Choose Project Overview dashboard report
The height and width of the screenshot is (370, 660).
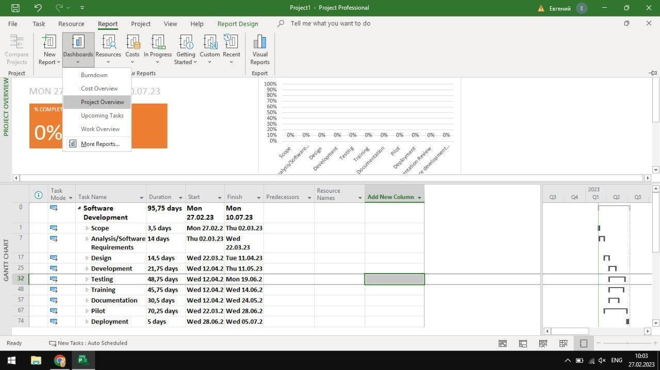pos(97,102)
